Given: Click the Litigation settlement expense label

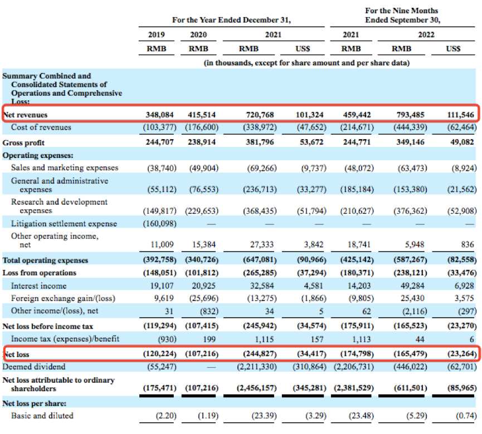Looking at the screenshot, I should [x=64, y=223].
